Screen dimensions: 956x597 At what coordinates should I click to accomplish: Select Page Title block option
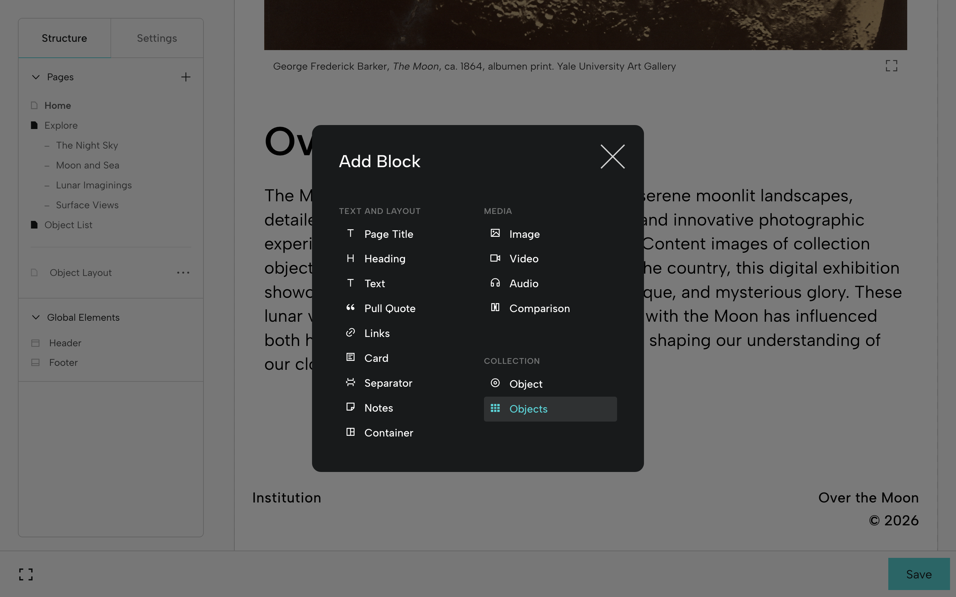coord(406,234)
